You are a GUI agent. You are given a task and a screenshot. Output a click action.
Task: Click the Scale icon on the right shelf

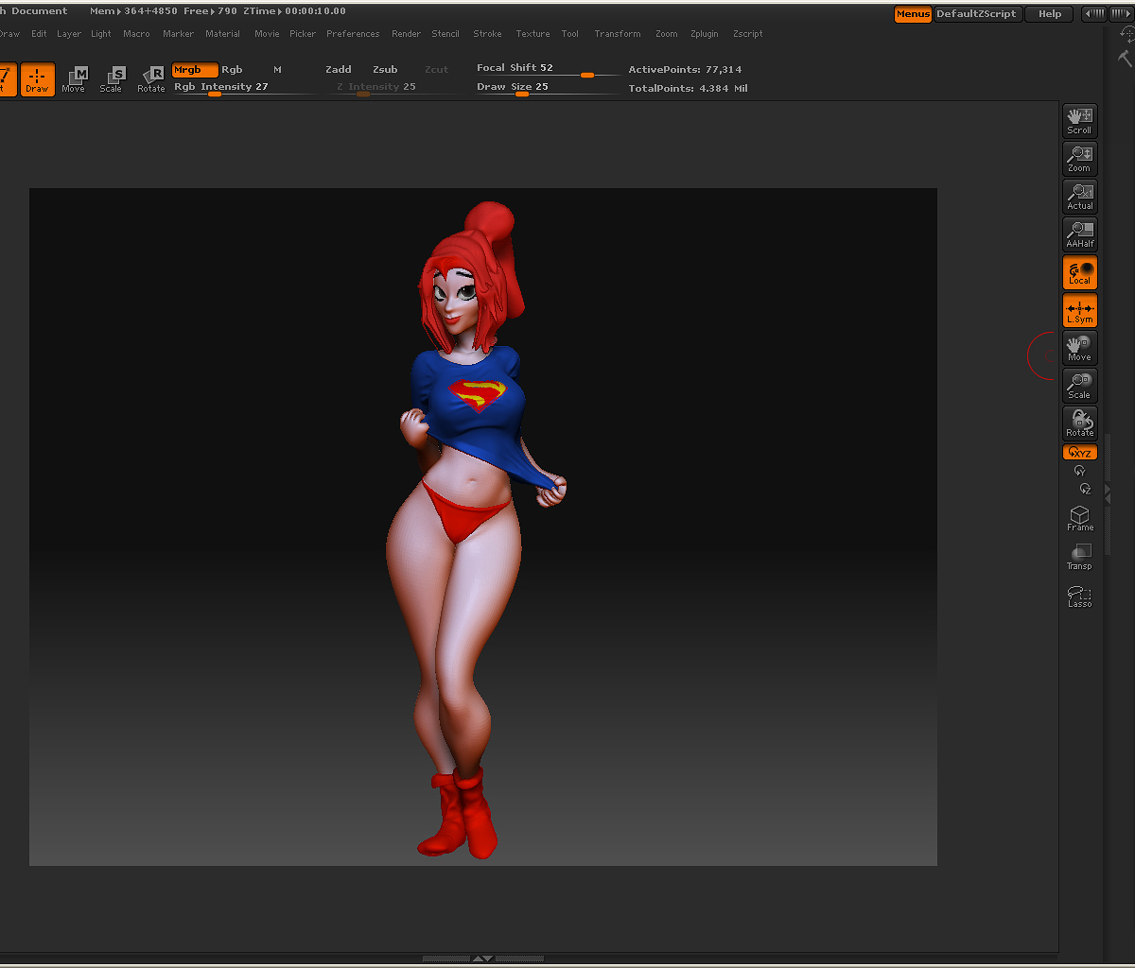(x=1079, y=385)
